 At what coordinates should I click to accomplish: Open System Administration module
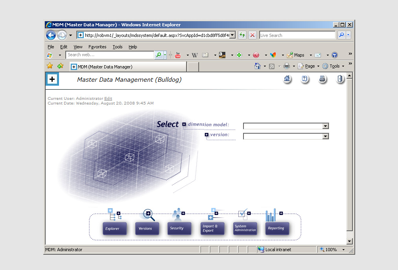coord(245,228)
